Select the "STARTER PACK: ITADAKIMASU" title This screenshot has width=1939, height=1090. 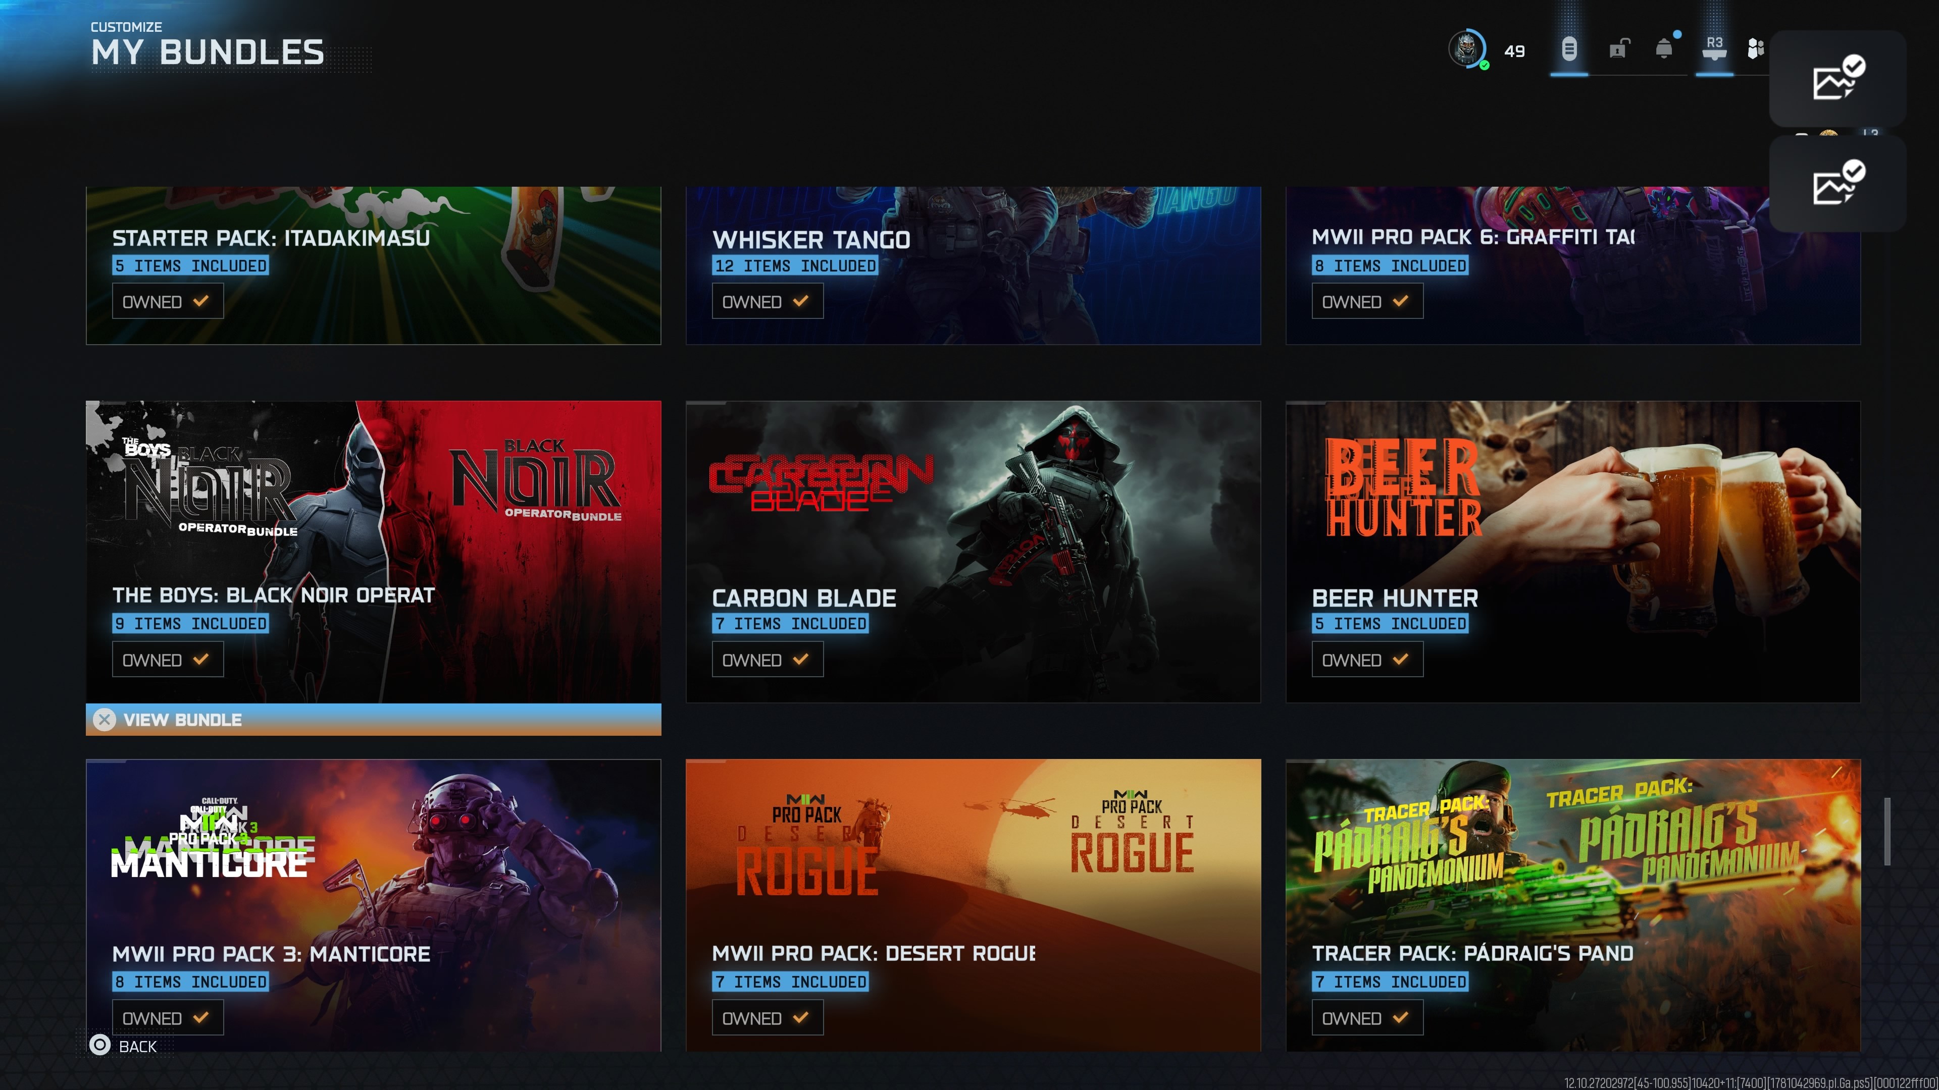271,238
